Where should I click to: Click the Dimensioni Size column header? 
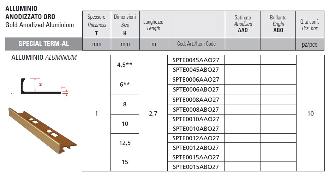(125, 25)
